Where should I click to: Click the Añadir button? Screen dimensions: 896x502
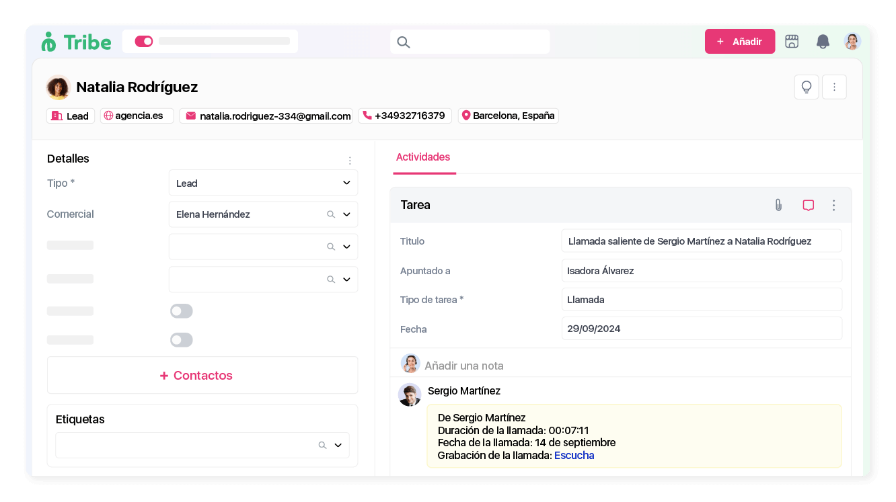pyautogui.click(x=739, y=42)
